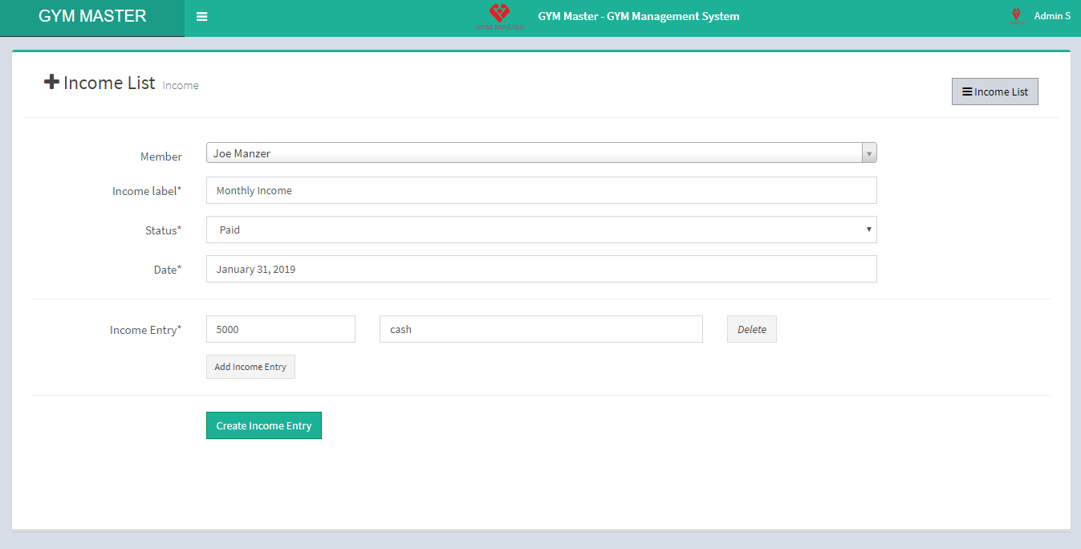Click the GYM Master heart logo in header
The width and height of the screenshot is (1081, 549).
pyautogui.click(x=499, y=15)
